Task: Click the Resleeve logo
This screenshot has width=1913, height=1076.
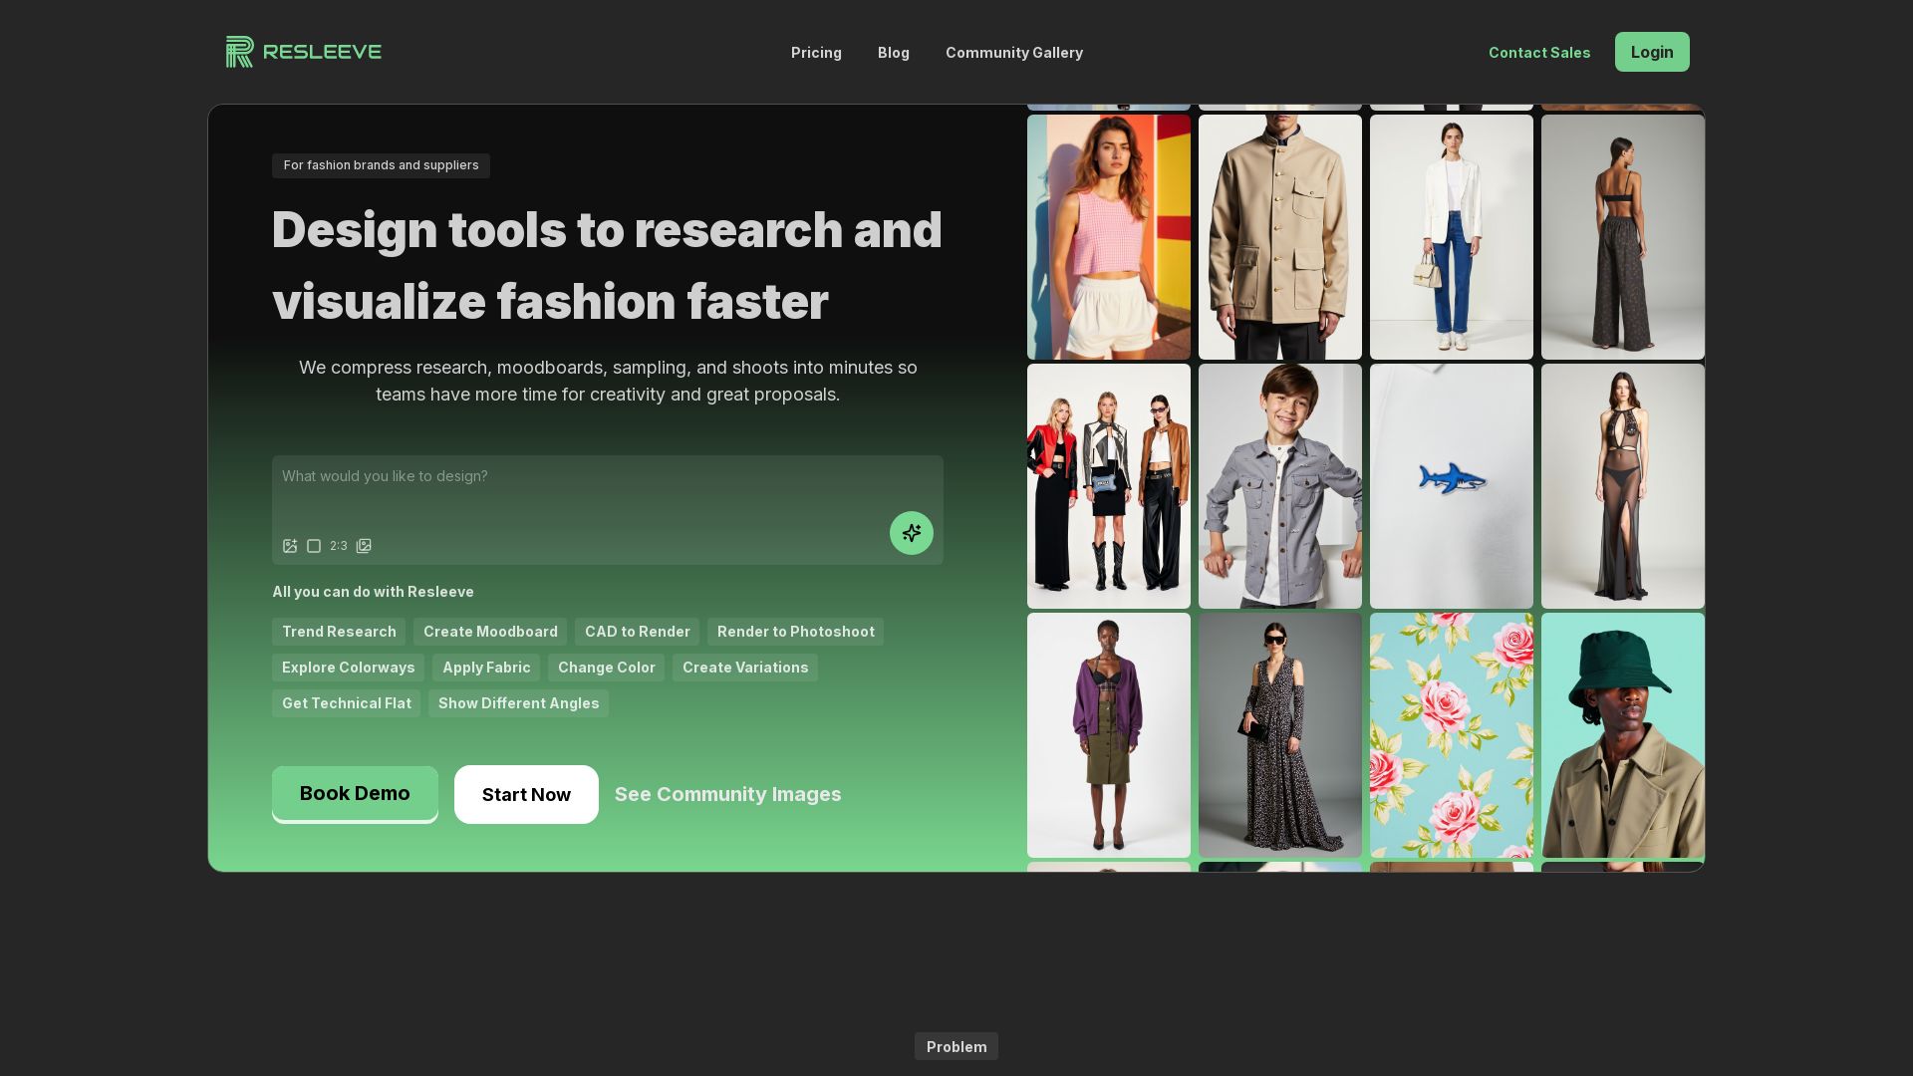Action: (303, 52)
